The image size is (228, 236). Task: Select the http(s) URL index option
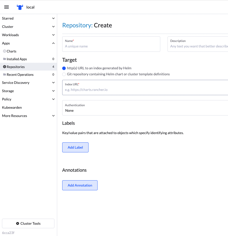click(x=64, y=68)
